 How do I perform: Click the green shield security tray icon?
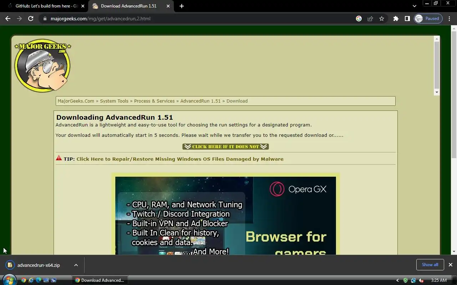coord(405,280)
